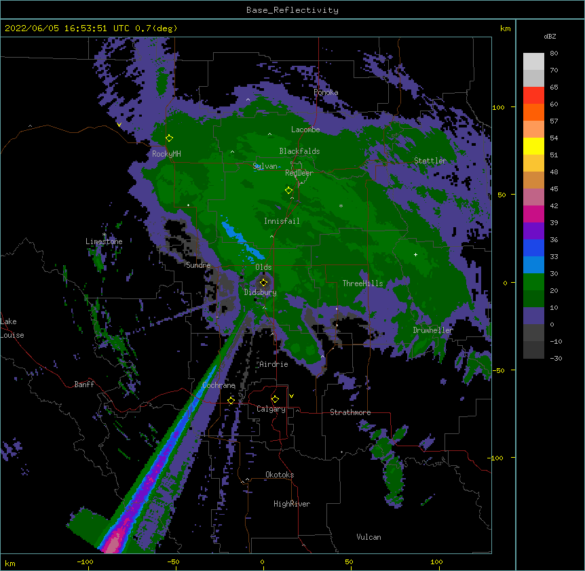Click the Sylvan label
Image resolution: width=585 pixels, height=571 pixels.
[x=265, y=166]
